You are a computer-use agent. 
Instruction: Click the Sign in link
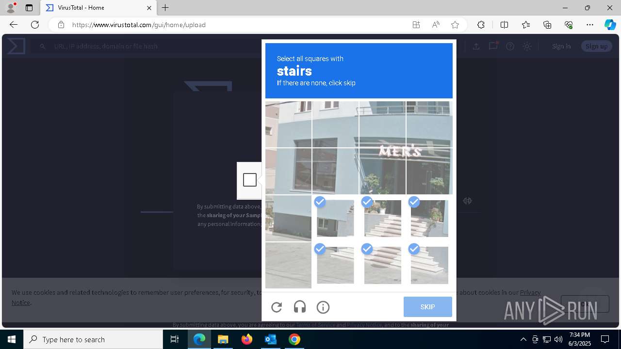tap(561, 46)
